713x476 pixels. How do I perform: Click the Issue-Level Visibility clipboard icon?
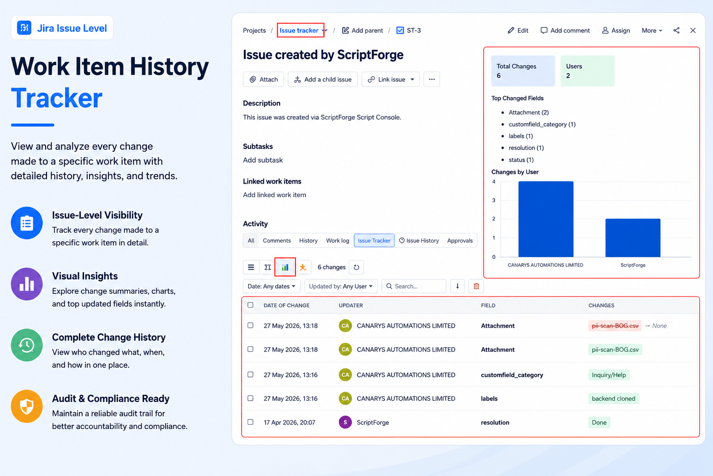tap(27, 223)
